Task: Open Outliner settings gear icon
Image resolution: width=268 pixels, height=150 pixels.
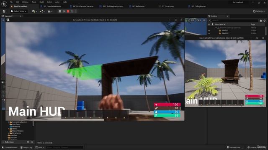Action: (265, 20)
